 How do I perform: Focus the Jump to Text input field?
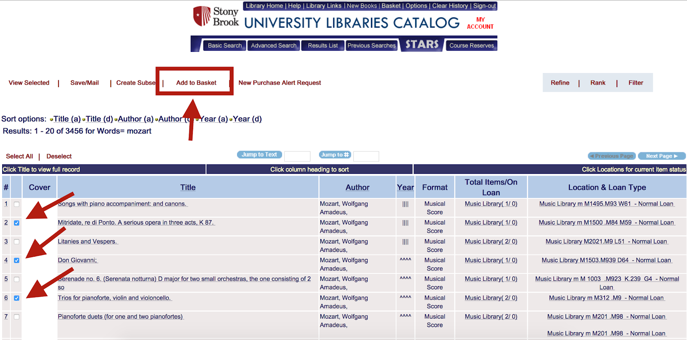[297, 156]
